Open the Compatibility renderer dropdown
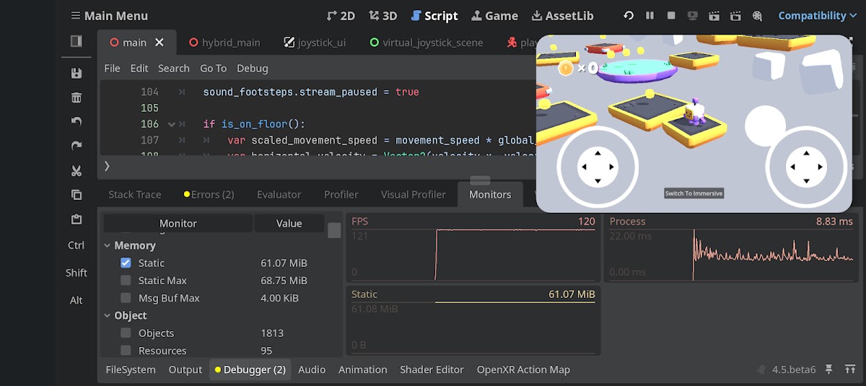866x386 pixels. pos(812,16)
